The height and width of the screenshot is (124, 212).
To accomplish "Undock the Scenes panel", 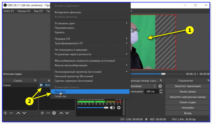I will point(35,81).
